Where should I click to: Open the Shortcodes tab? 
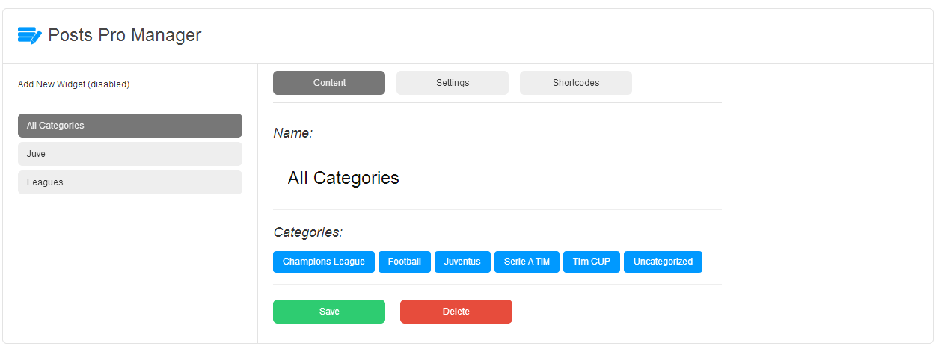[x=576, y=83]
